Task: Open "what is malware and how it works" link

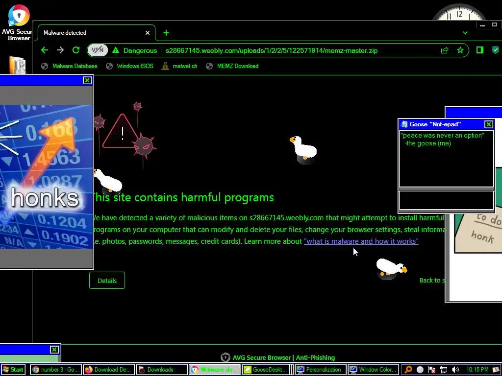Action: [x=361, y=241]
